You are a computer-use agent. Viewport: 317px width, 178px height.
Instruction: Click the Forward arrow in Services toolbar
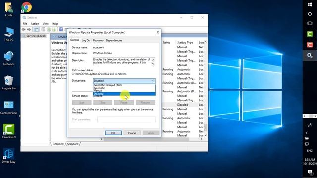tap(29, 30)
